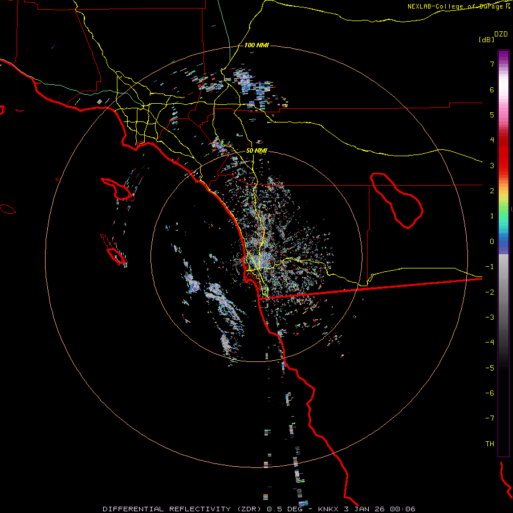Click the 6 dB scale tick label
Image resolution: width=513 pixels, height=513 pixels.
click(x=492, y=89)
